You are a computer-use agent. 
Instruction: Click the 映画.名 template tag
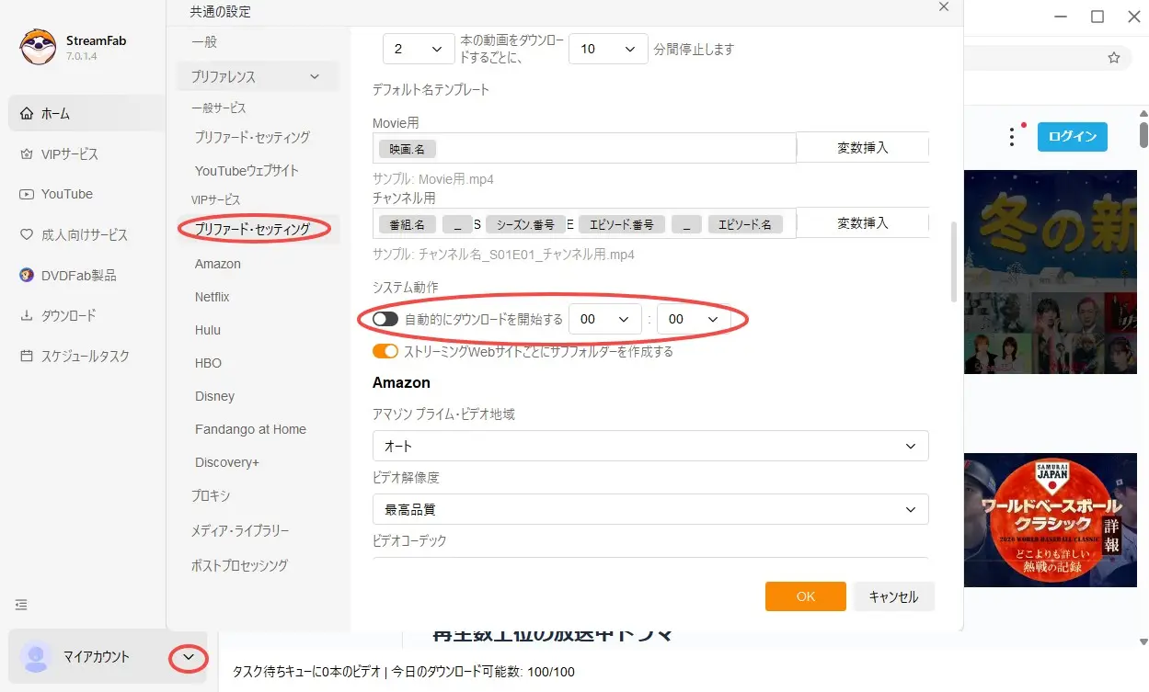tap(407, 148)
